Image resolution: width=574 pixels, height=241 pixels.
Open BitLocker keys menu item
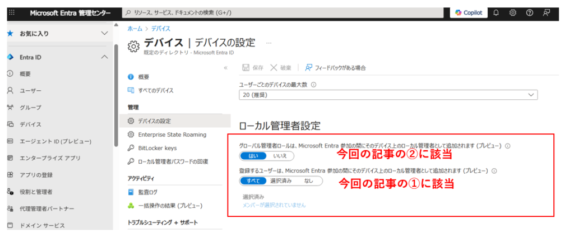pyautogui.click(x=157, y=148)
